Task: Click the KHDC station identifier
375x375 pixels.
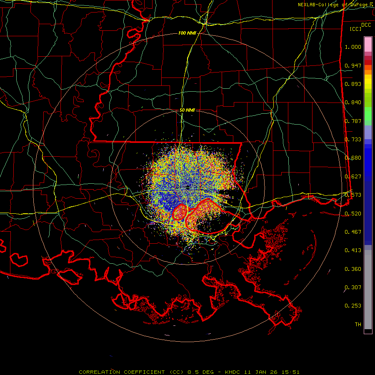Action: click(x=233, y=372)
